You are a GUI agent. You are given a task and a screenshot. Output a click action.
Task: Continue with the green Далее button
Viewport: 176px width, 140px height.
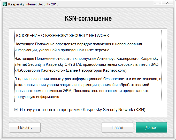151,127
